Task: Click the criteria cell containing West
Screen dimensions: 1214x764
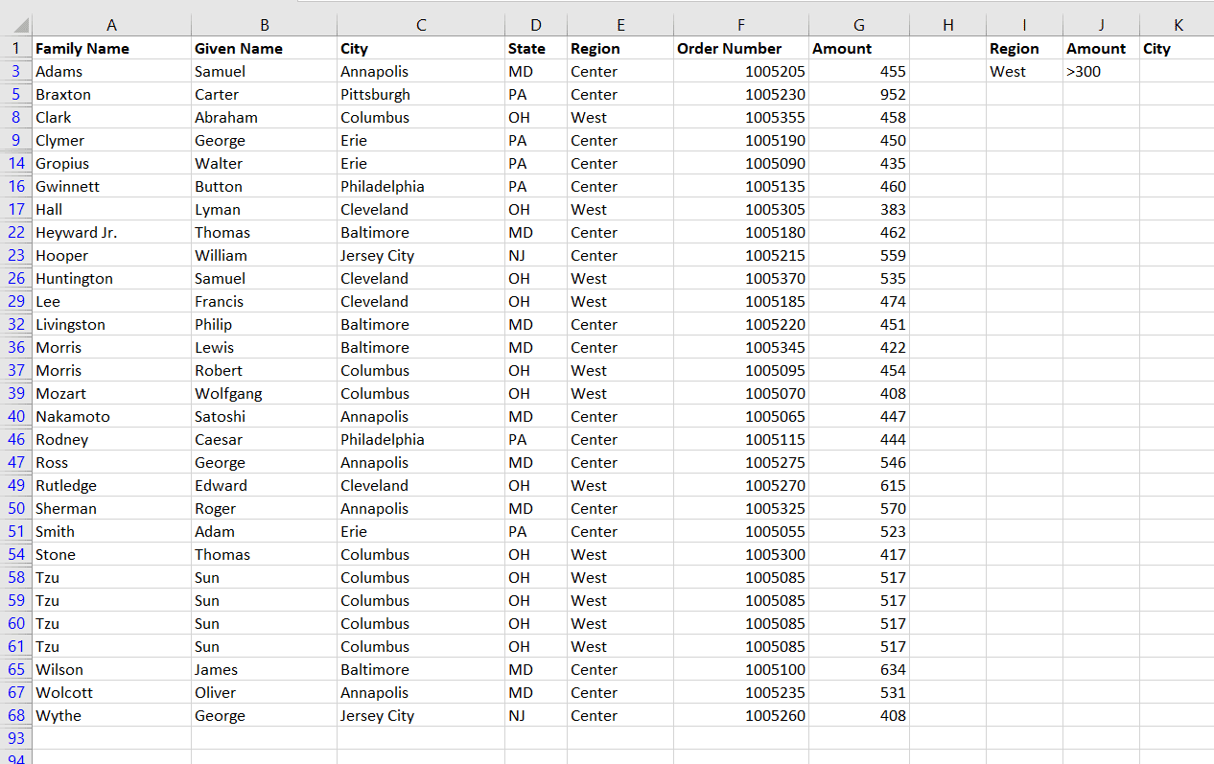Action: coord(1023,71)
